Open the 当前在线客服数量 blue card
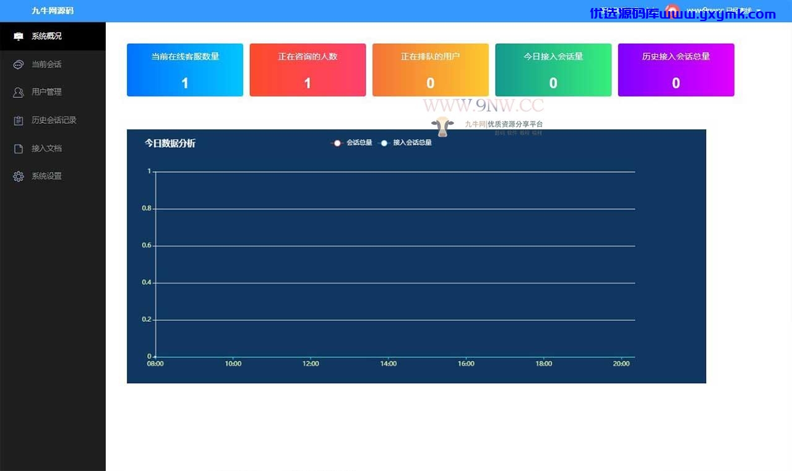 tap(185, 70)
